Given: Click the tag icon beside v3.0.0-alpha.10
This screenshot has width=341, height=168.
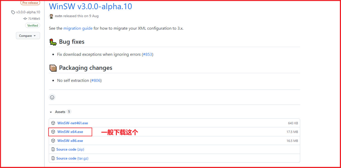Looking at the screenshot, I should point(13,12).
